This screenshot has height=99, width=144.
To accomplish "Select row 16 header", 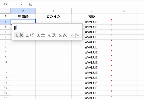I will (x=5, y=93).
